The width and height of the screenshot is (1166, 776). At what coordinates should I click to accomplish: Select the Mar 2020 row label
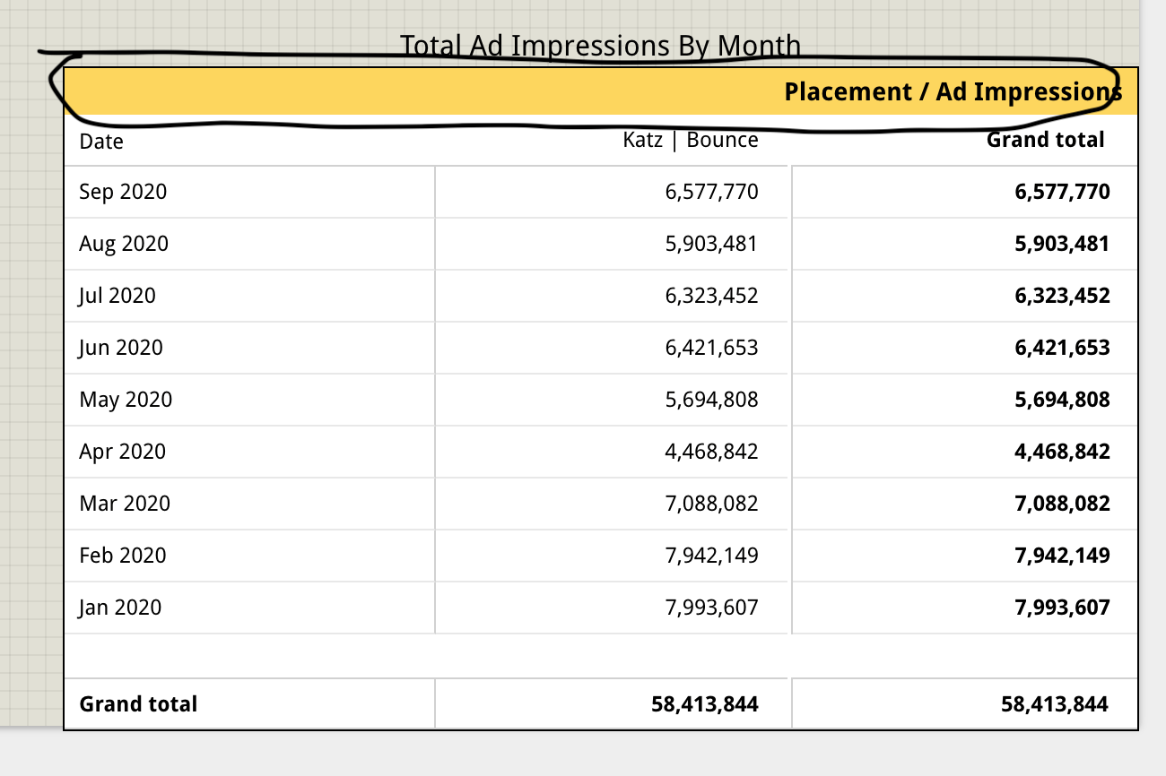[124, 503]
